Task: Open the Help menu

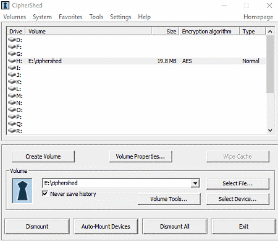Action: pyautogui.click(x=145, y=17)
